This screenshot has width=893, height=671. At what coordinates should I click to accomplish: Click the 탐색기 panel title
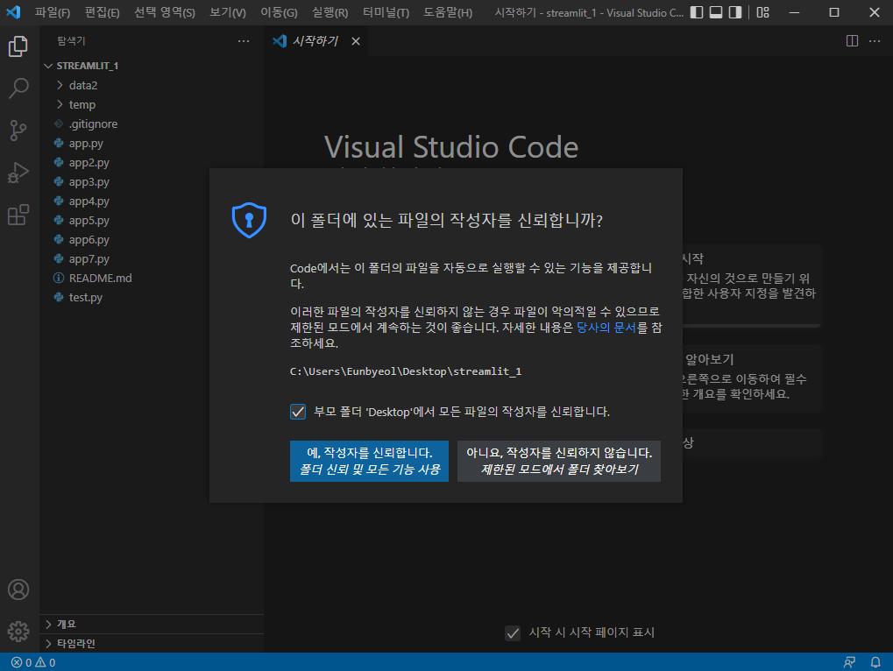click(x=71, y=41)
